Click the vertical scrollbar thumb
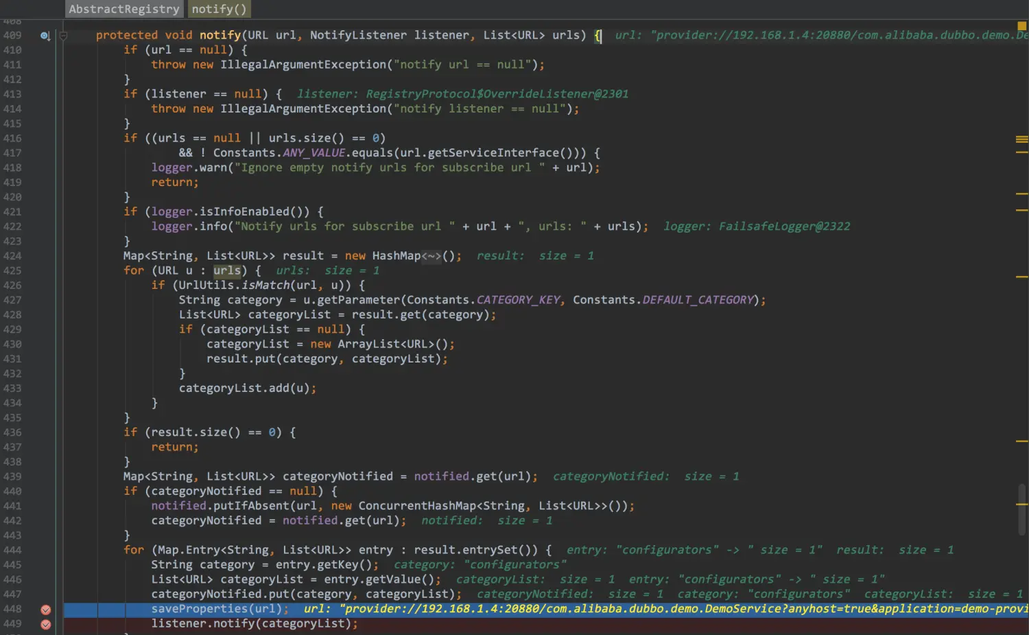 click(1021, 509)
